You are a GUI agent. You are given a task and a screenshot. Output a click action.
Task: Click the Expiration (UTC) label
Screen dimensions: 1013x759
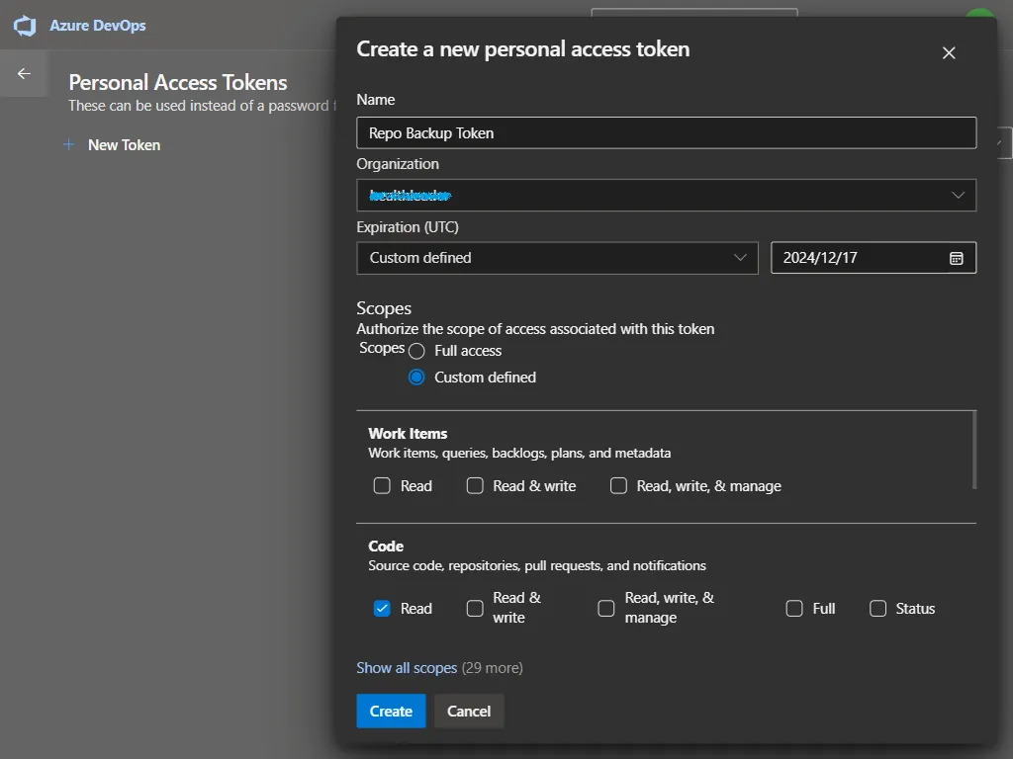tap(408, 227)
